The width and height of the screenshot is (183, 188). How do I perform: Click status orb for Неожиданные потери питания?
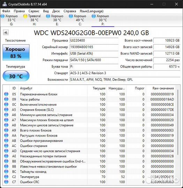click(x=6, y=156)
